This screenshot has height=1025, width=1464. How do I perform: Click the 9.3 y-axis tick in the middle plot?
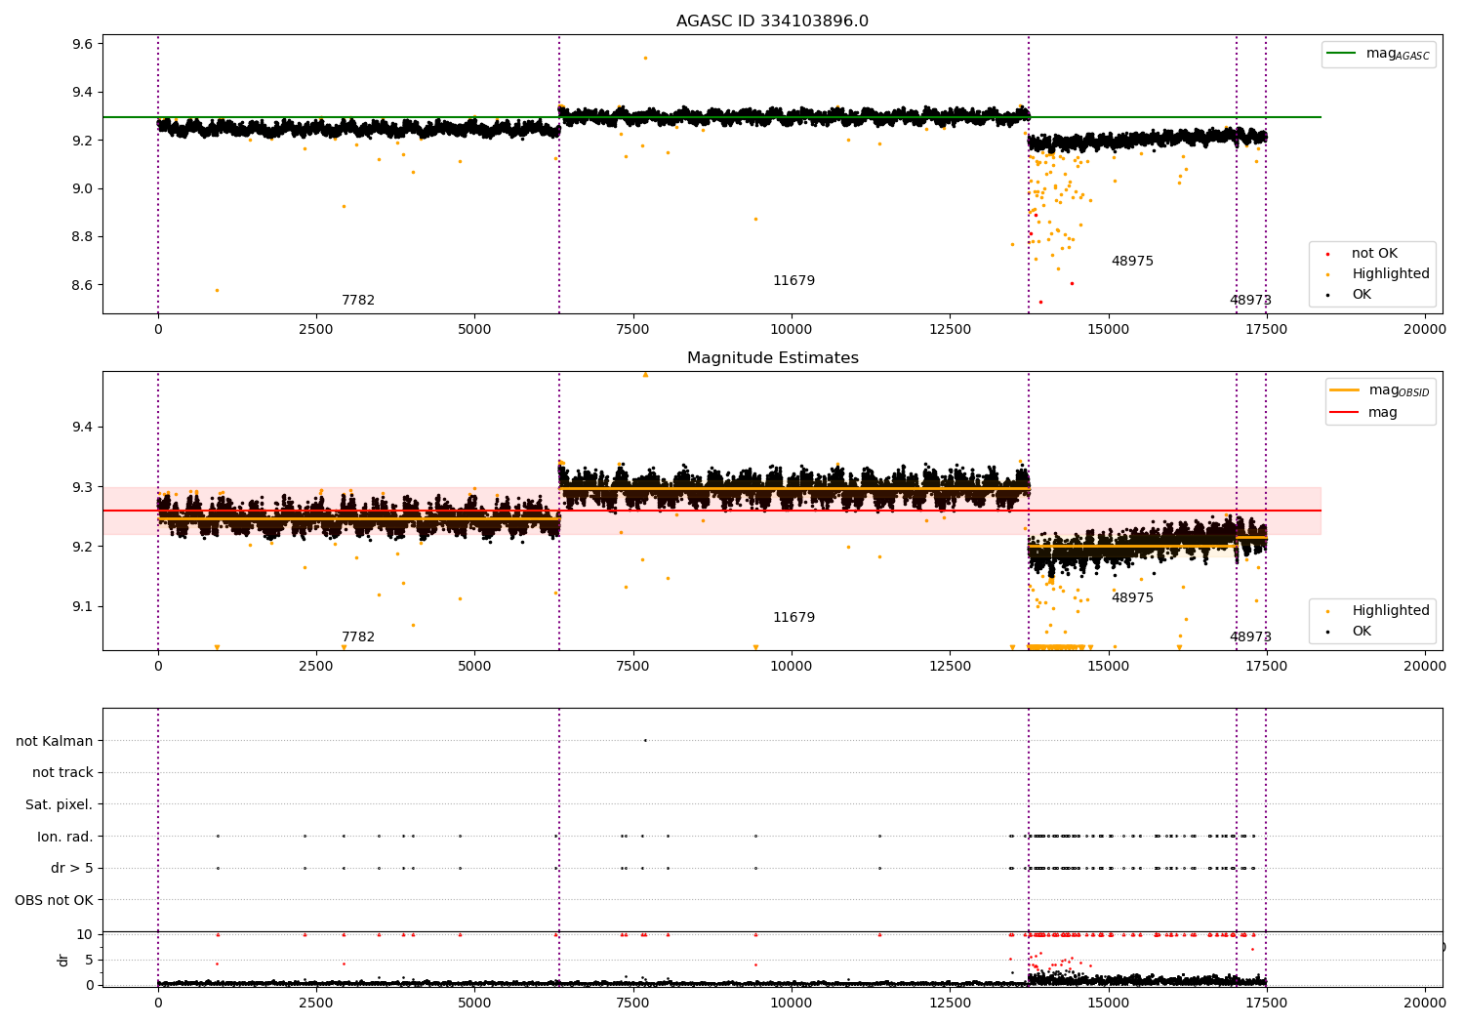tap(82, 487)
